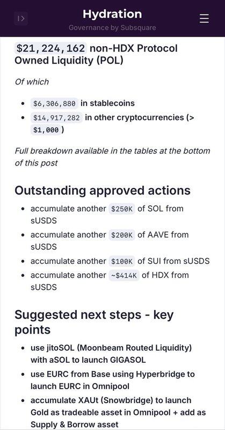Click the Of which italic label
The width and height of the screenshot is (225, 430).
coord(32,82)
